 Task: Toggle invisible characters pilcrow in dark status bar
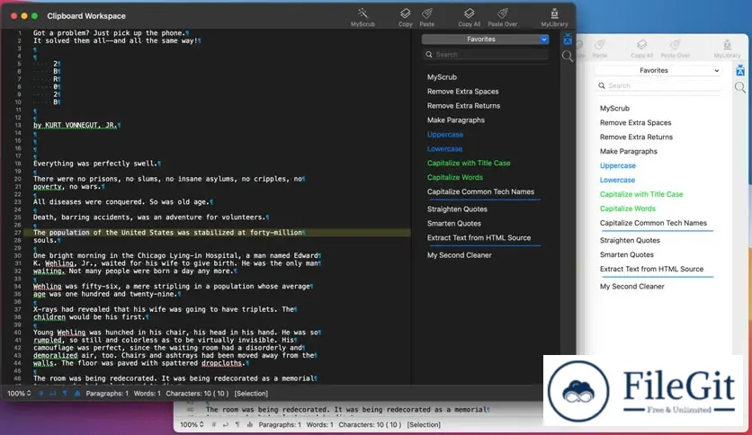pos(65,394)
